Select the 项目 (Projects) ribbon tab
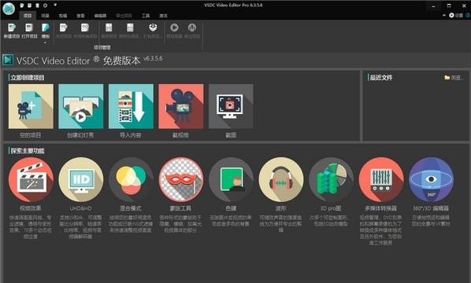Viewport: 471px width, 283px height. coord(28,16)
